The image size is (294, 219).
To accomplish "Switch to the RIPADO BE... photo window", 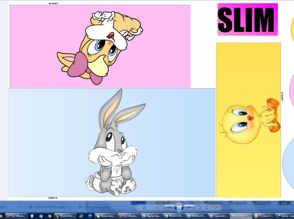I will click(x=174, y=216).
